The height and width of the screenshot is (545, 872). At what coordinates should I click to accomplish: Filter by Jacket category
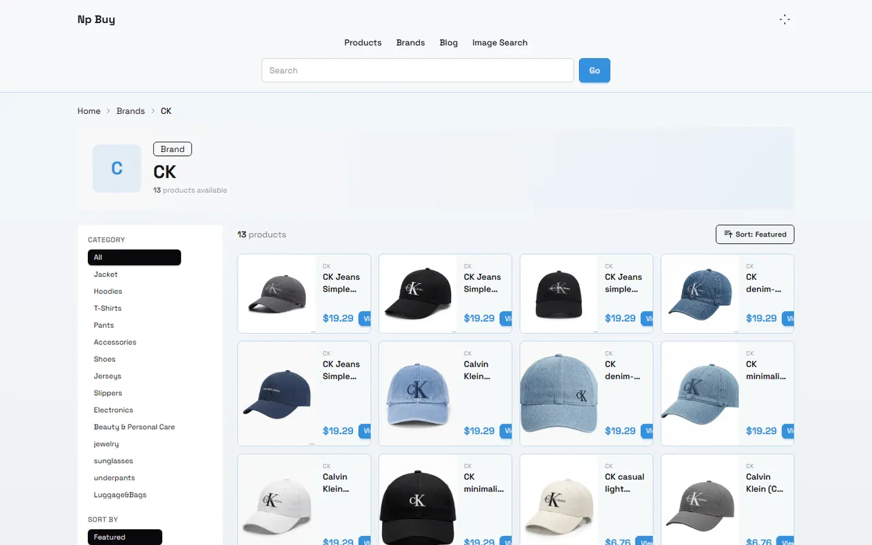coord(106,275)
